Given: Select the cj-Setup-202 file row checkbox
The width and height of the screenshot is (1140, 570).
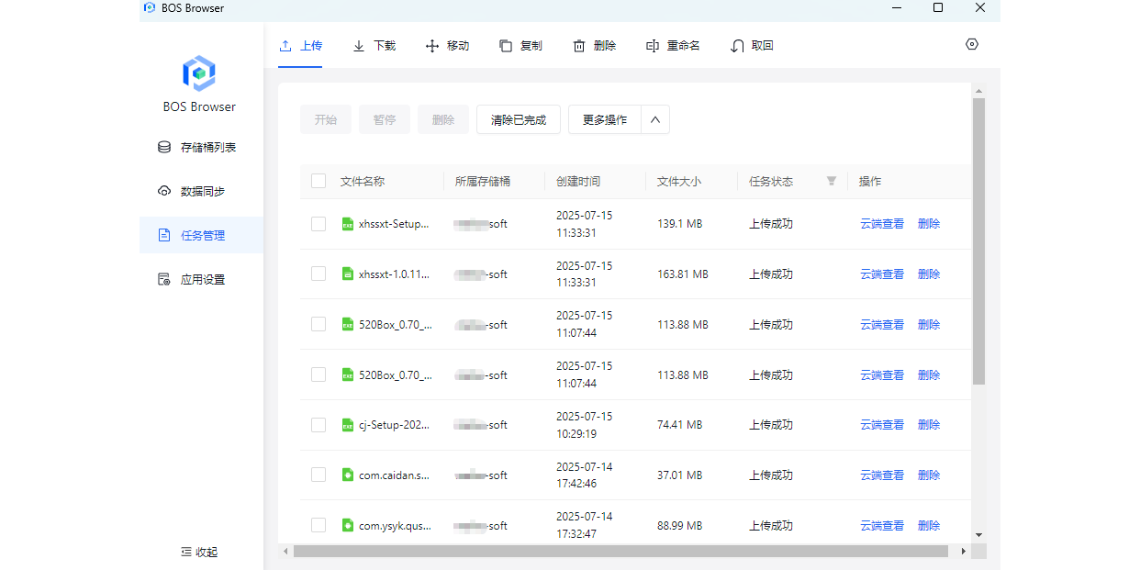Looking at the screenshot, I should pos(319,425).
